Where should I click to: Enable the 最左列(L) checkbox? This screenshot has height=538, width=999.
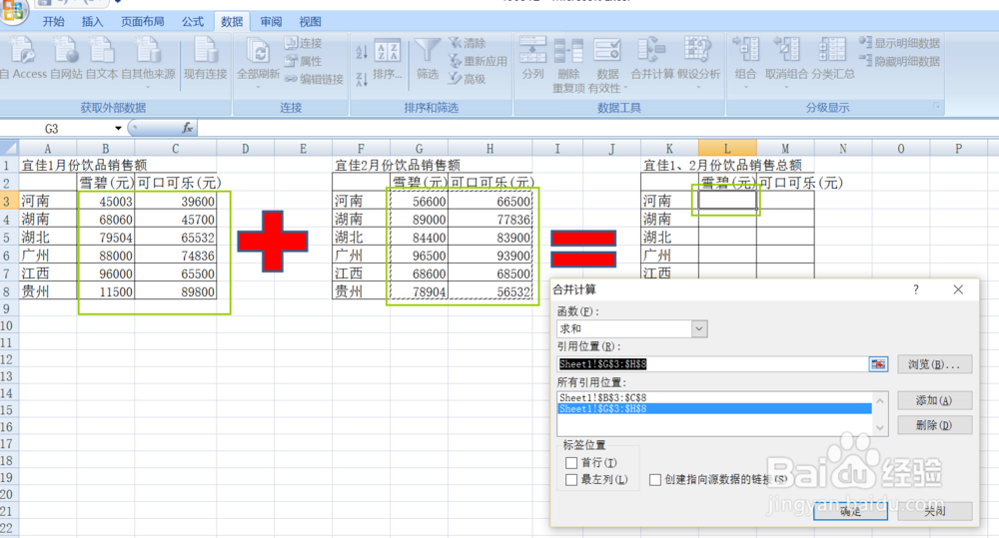click(571, 479)
